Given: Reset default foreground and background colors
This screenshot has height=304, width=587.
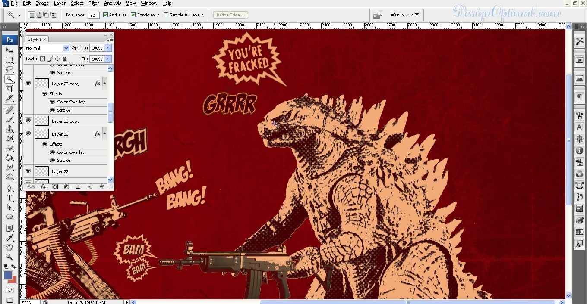Looking at the screenshot, I should point(6,267).
